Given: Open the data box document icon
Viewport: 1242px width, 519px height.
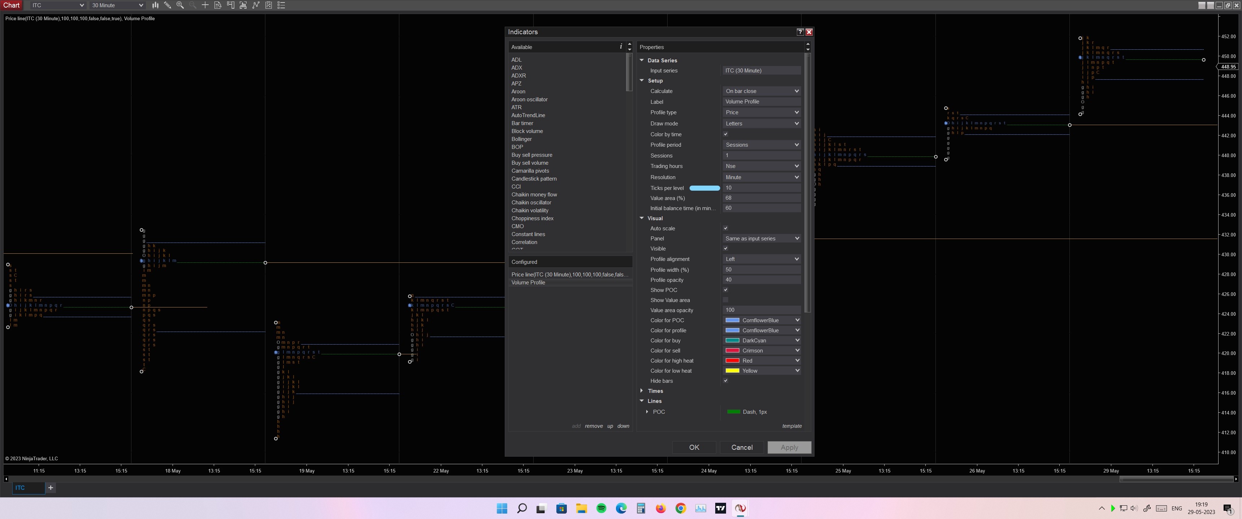Looking at the screenshot, I should (217, 5).
